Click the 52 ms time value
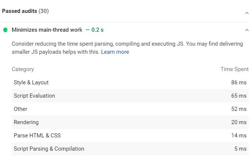Screen dimensions: 251x158 (238, 109)
